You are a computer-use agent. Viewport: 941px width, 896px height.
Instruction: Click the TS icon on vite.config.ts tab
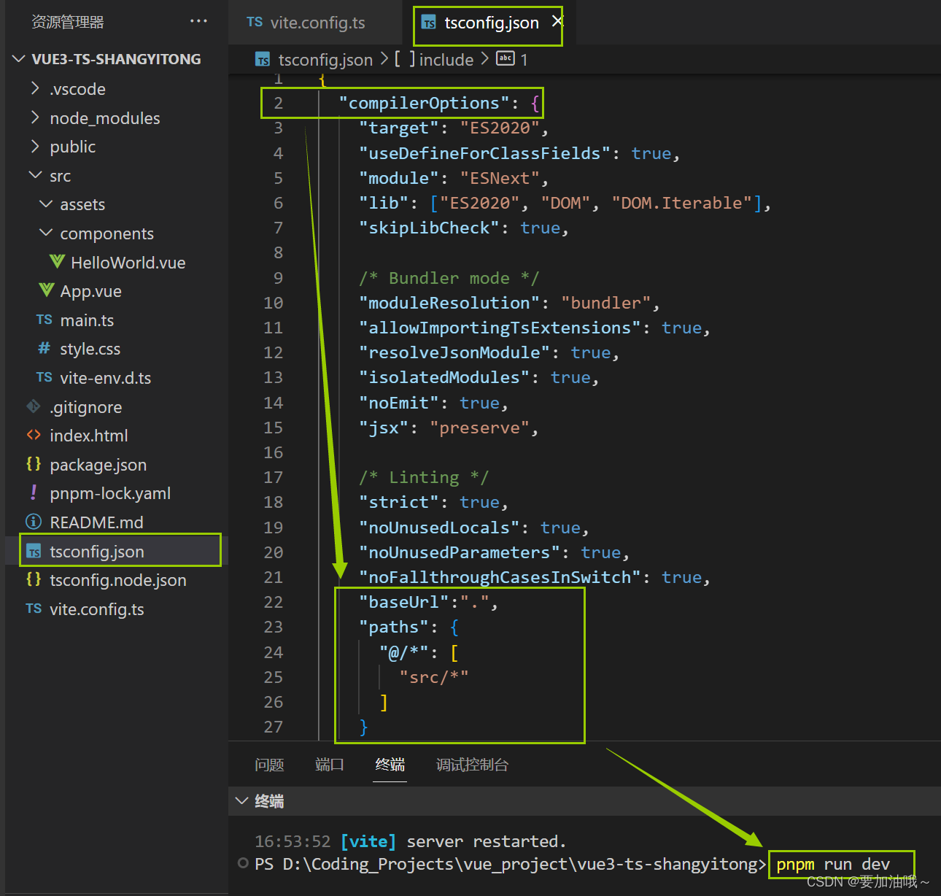click(255, 22)
